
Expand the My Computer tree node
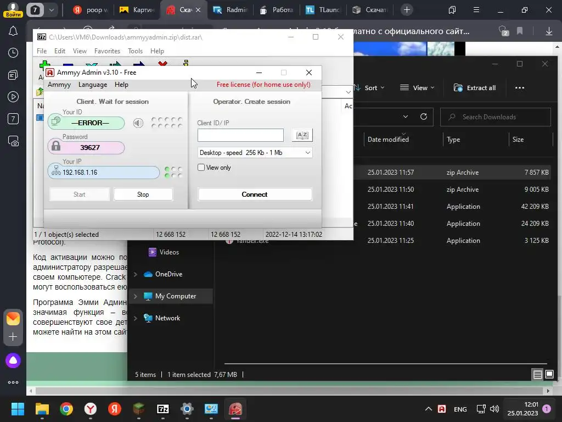pos(136,296)
